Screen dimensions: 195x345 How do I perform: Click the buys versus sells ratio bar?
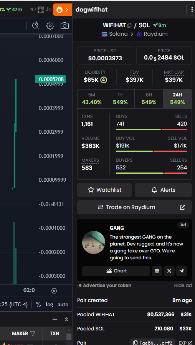[152, 129]
